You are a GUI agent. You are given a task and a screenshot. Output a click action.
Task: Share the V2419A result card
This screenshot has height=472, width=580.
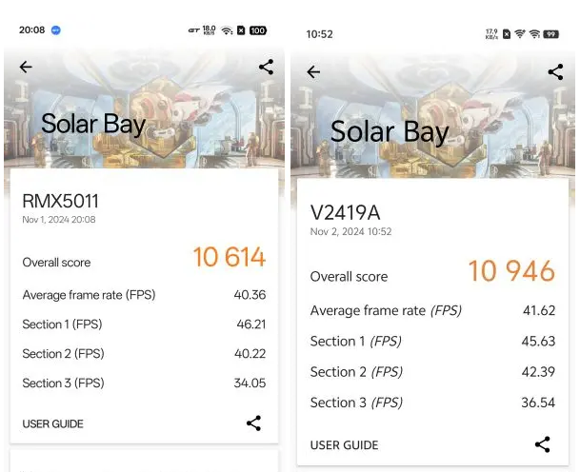click(x=542, y=444)
